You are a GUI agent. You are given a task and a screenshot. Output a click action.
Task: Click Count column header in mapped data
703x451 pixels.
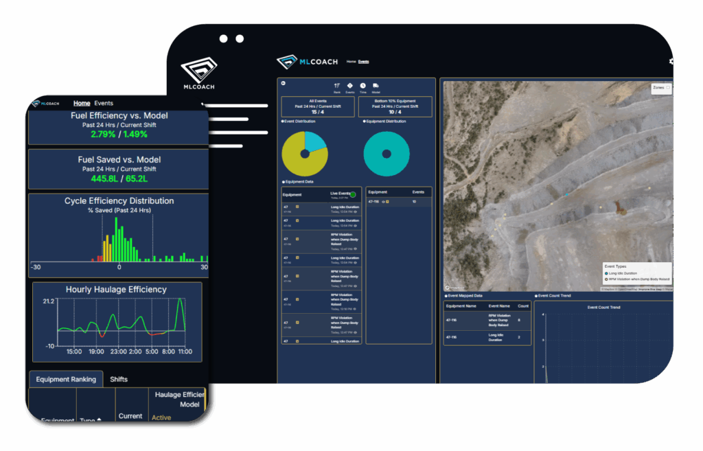click(523, 306)
